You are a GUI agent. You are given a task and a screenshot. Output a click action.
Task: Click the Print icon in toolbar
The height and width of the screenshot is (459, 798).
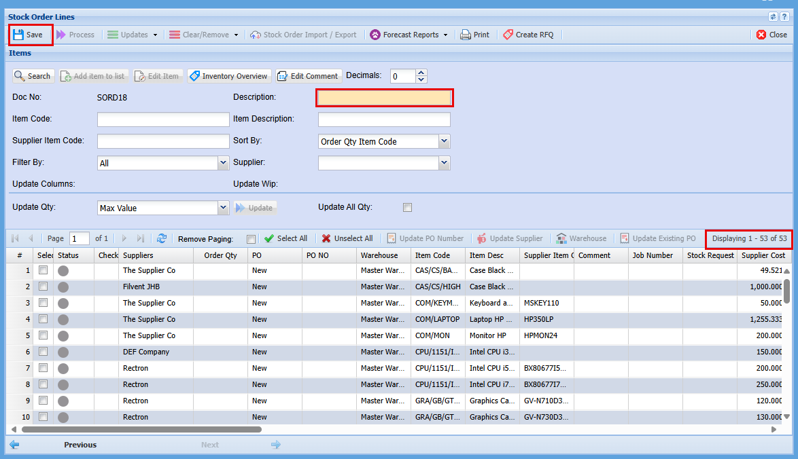[x=466, y=35]
